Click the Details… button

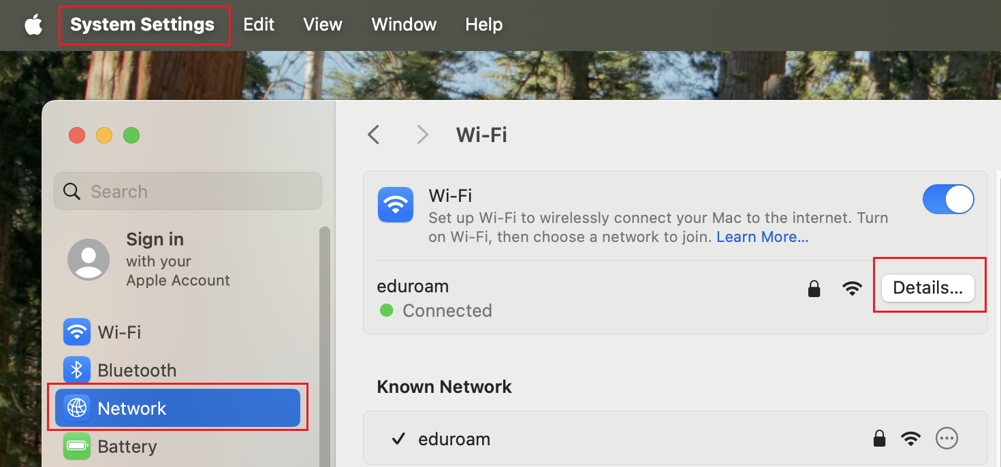[927, 288]
